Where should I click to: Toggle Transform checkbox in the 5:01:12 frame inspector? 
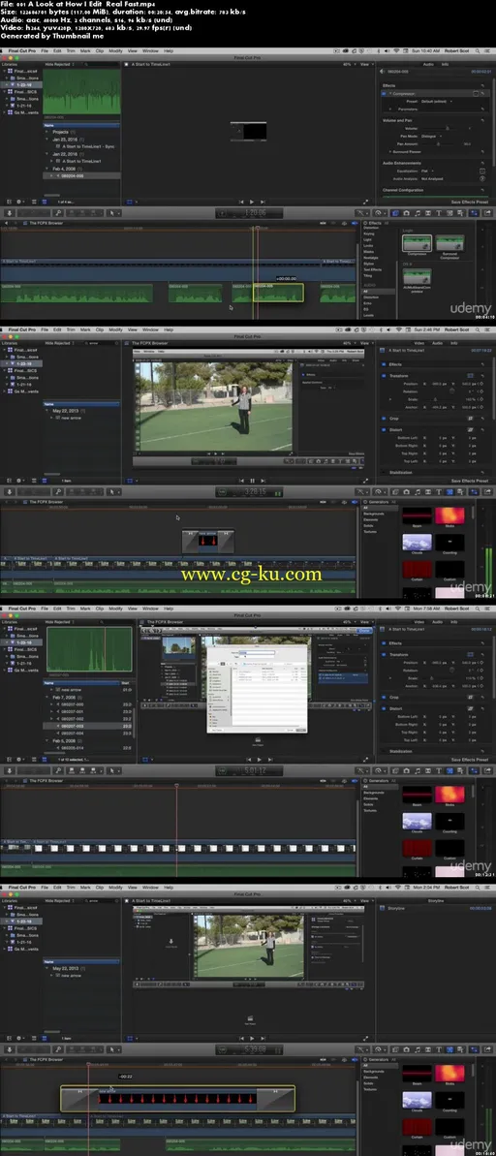384,655
